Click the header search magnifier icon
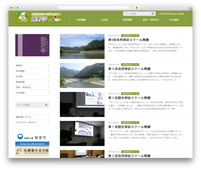This screenshot has height=170, width=201. pyautogui.click(x=152, y=14)
